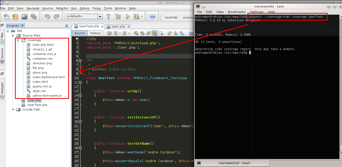Collapse testGetName fold on line 26
342x167 pixels.
point(80,148)
